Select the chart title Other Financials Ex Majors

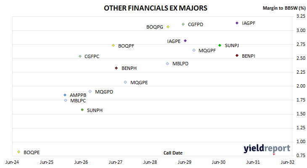156,8
